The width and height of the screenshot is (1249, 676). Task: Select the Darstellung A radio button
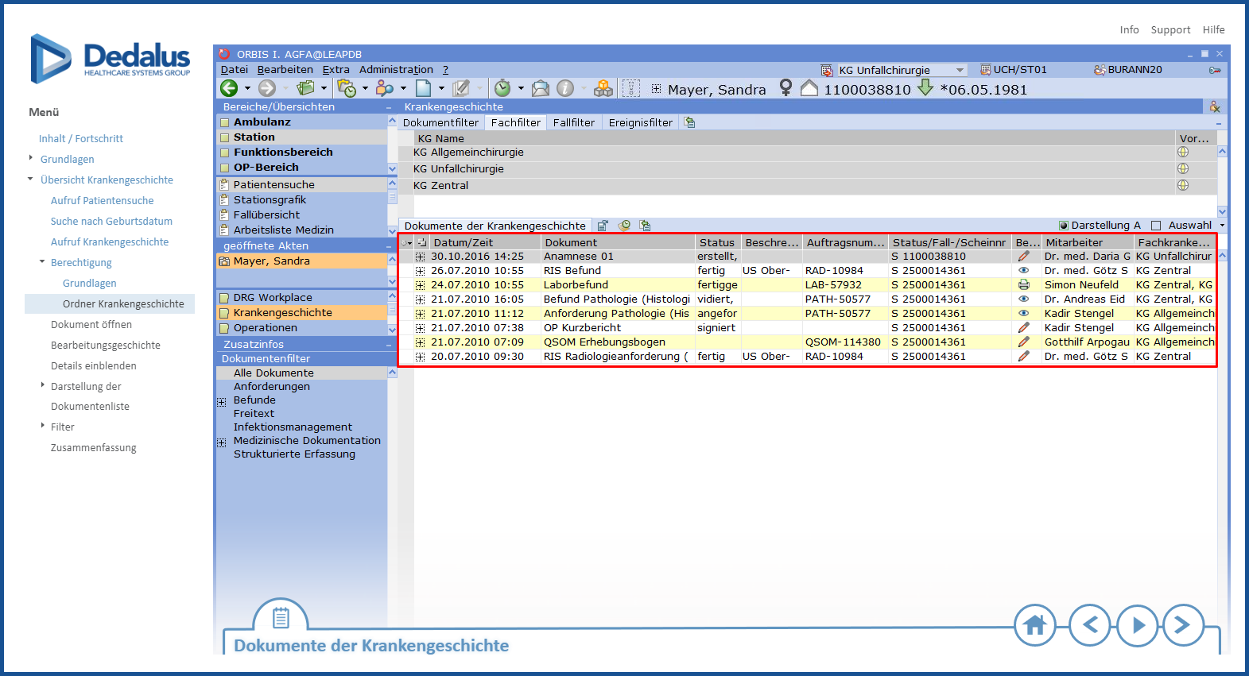point(1064,226)
